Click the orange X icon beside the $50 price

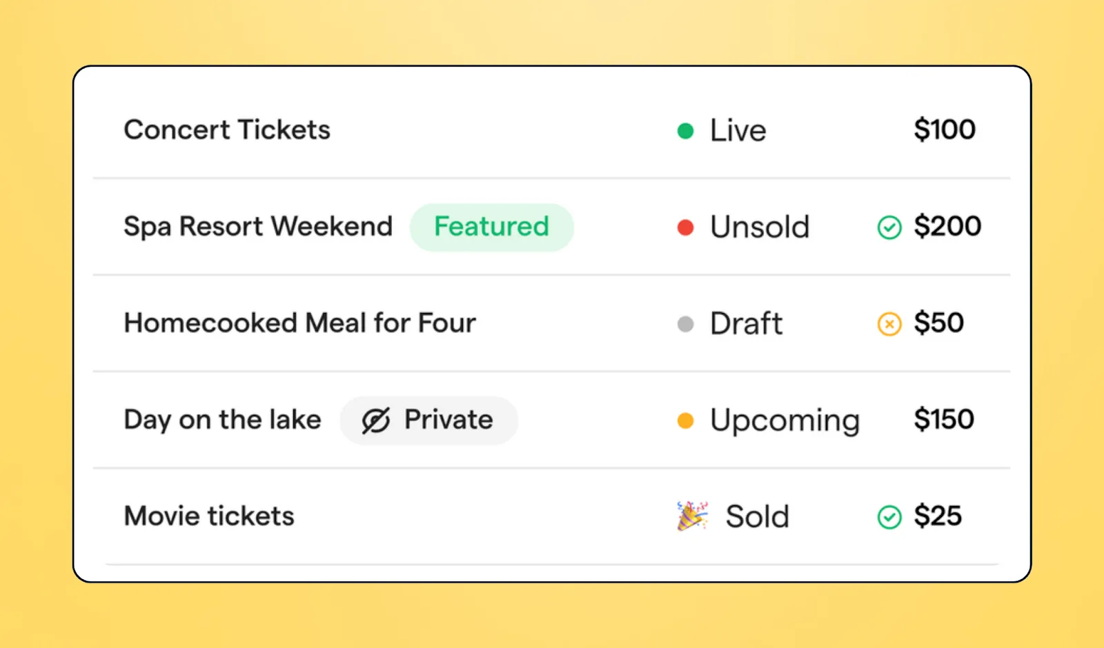(x=889, y=324)
